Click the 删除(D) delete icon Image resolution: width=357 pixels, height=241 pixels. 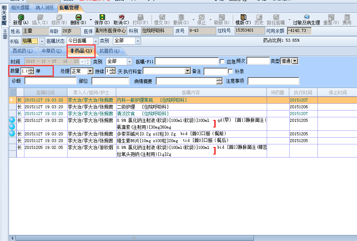tap(79, 17)
